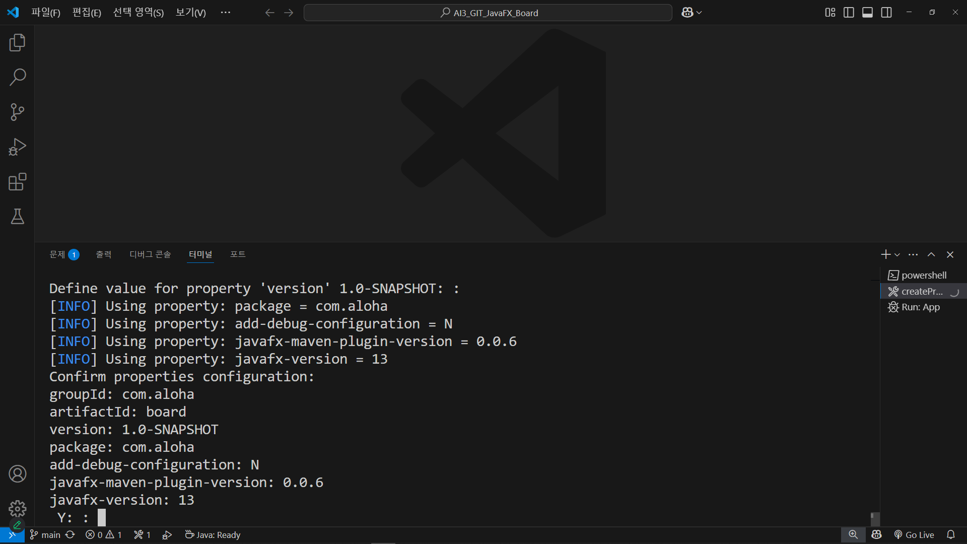Select the Run: App terminal entry

[923, 307]
